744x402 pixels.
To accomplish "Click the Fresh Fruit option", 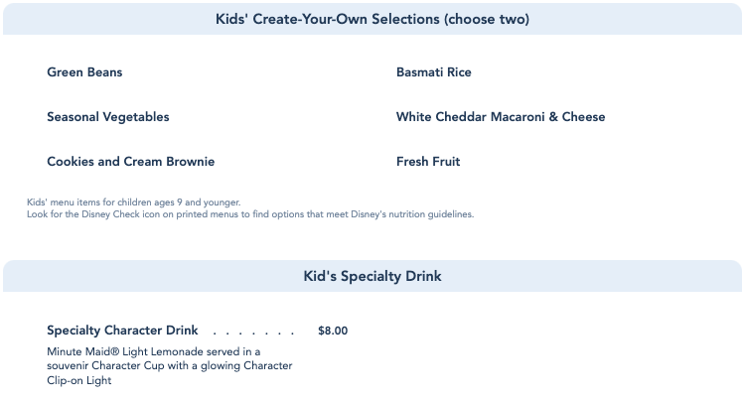I will click(427, 162).
